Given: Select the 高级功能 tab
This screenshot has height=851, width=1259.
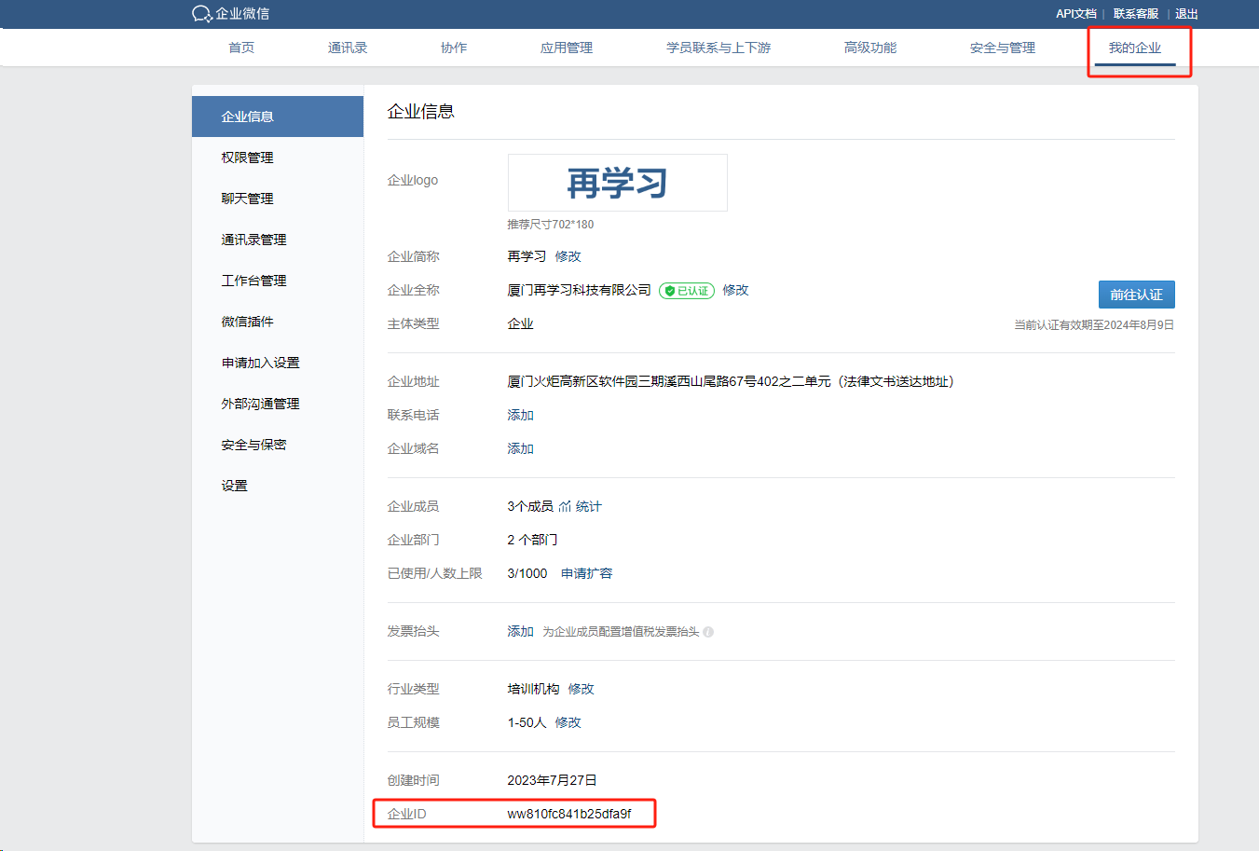Looking at the screenshot, I should click(870, 48).
